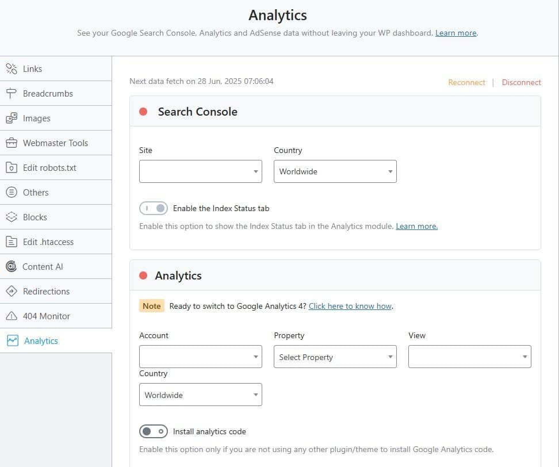Click the Breadcrumbs signpost icon

(12, 93)
